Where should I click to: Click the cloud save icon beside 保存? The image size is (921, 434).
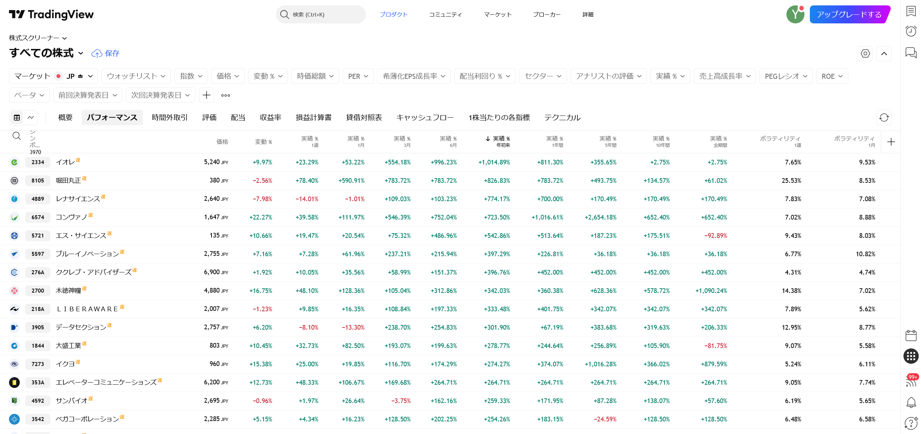(x=96, y=54)
